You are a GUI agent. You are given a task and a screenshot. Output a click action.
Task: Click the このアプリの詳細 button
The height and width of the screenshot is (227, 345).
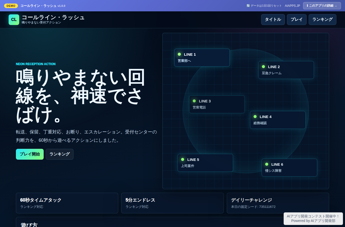coord(322,6)
